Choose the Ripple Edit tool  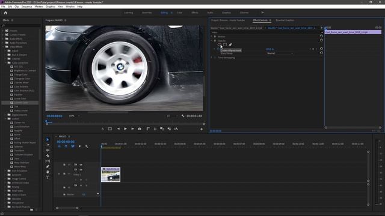tap(48, 150)
